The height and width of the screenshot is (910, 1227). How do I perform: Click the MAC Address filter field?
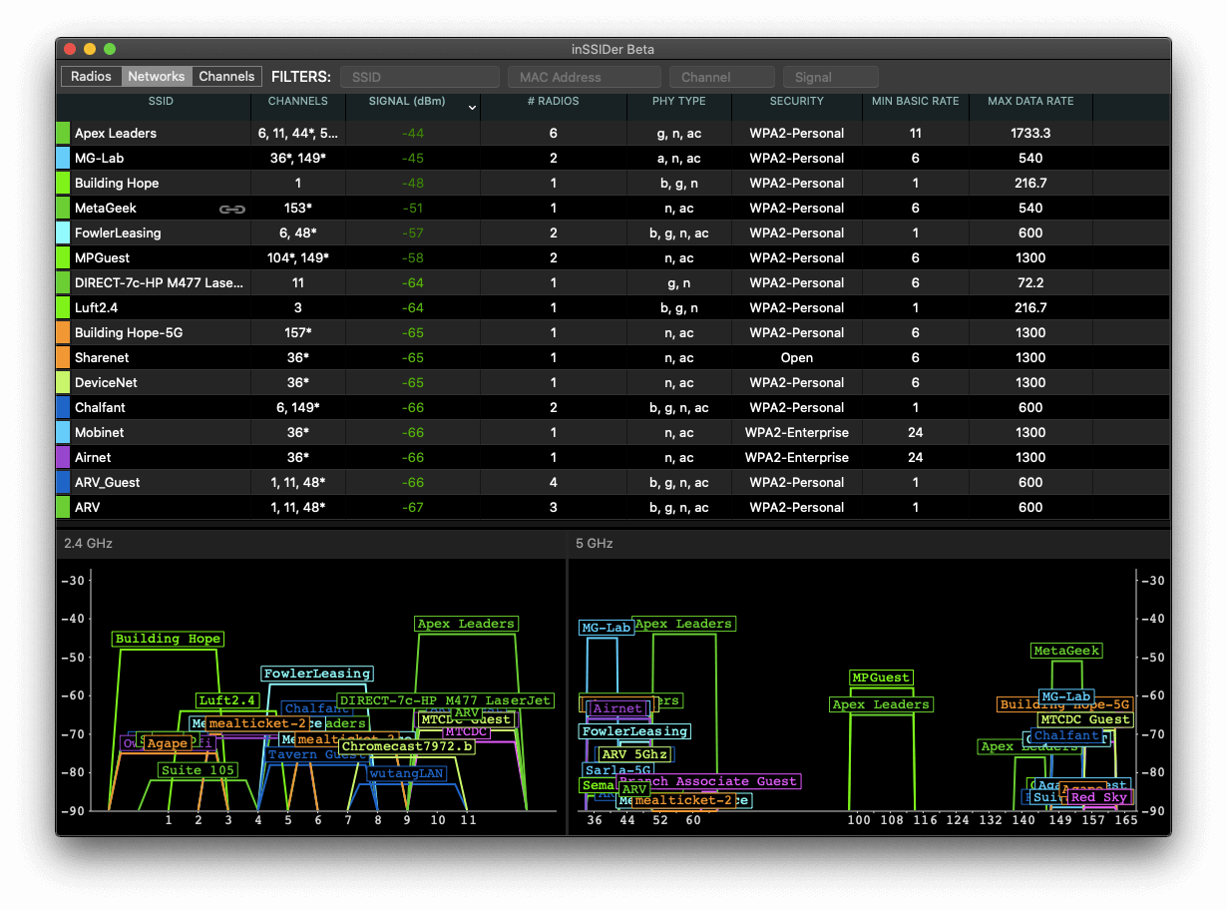pos(584,77)
